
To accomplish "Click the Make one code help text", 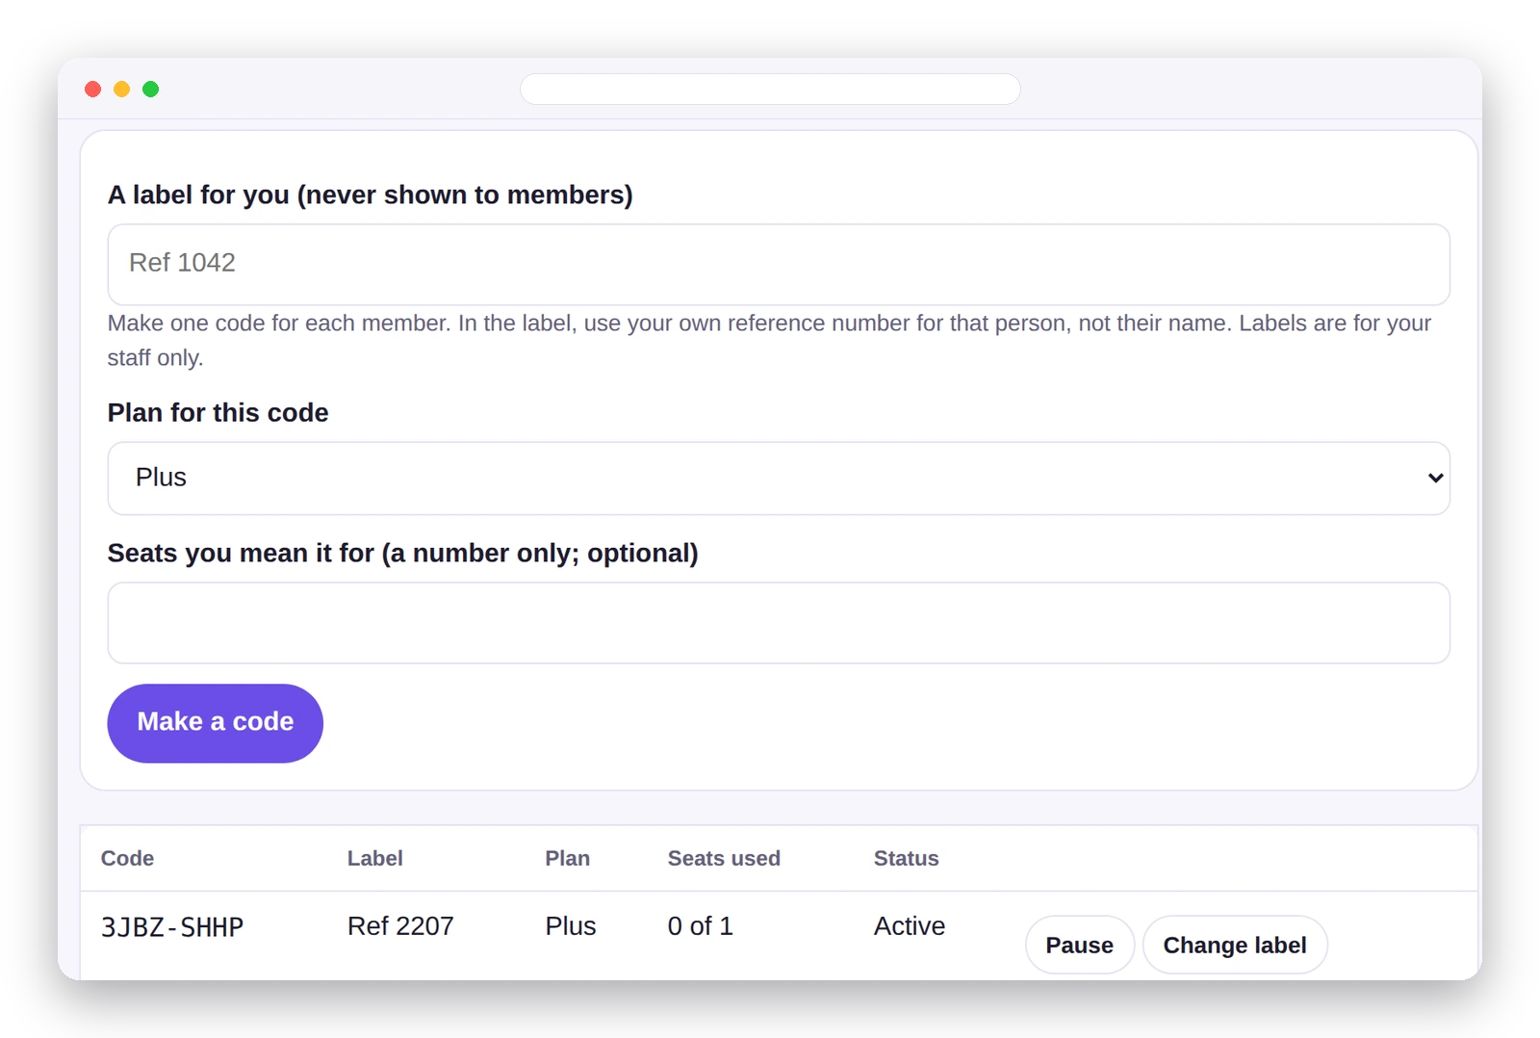I will click(770, 340).
